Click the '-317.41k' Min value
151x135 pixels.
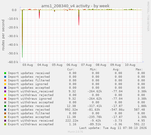click(x=95, y=106)
